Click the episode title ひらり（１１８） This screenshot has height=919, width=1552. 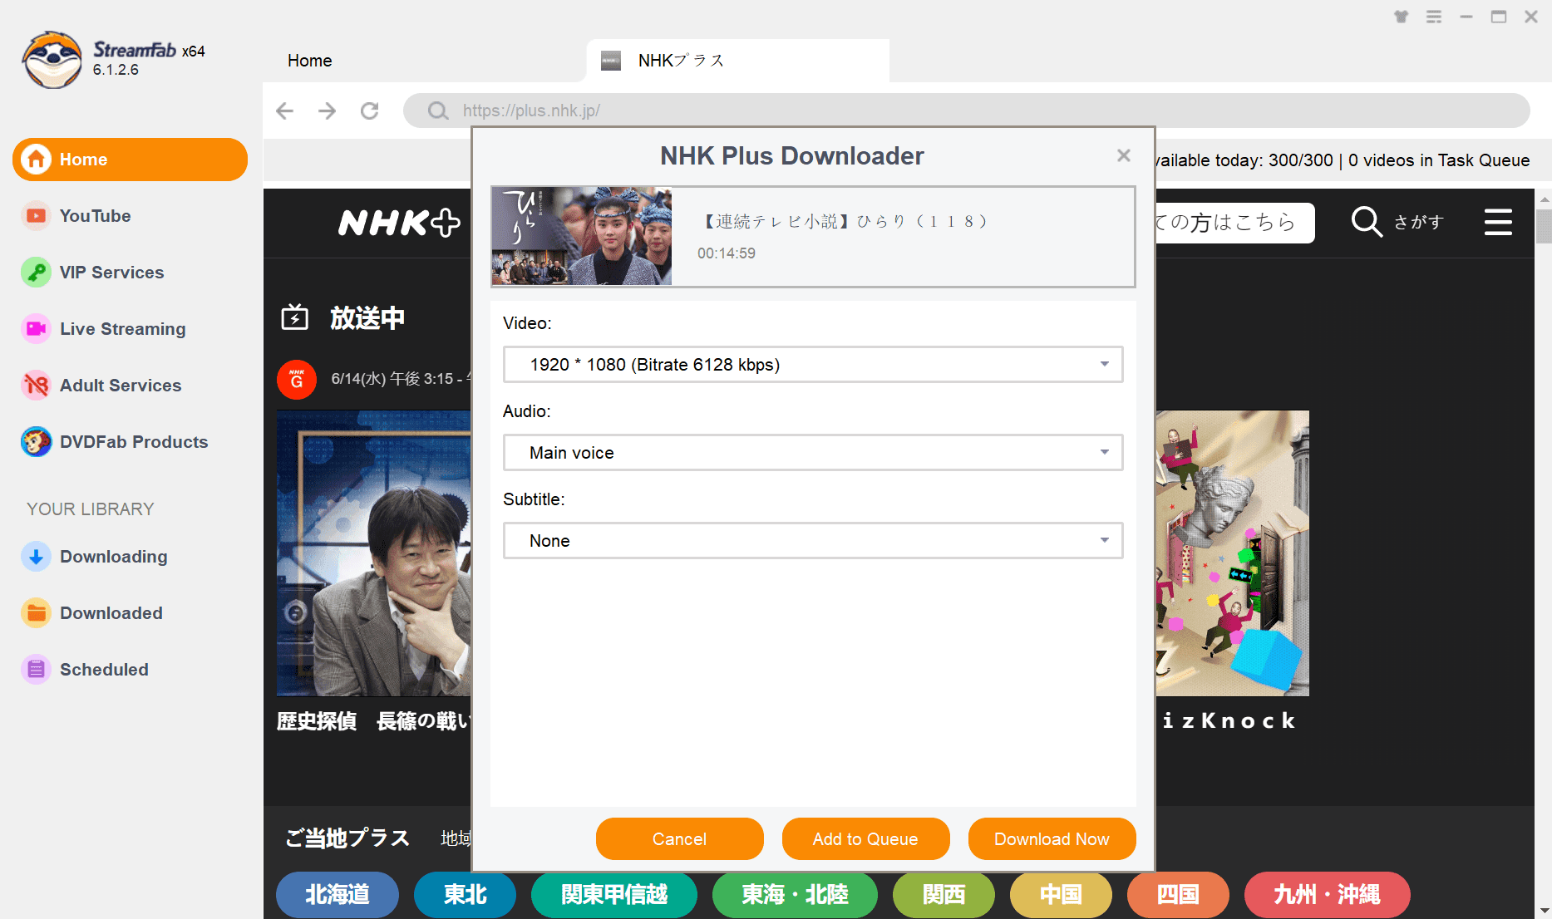tap(845, 222)
